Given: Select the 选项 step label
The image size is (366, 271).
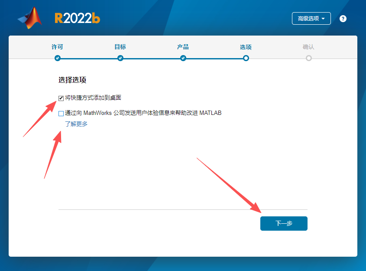Looking at the screenshot, I should click(246, 47).
